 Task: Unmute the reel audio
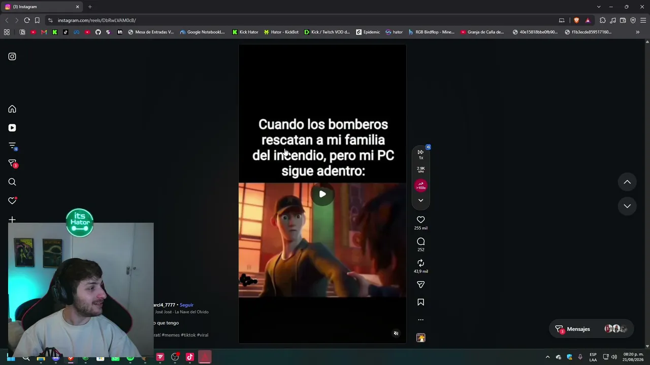[396, 333]
